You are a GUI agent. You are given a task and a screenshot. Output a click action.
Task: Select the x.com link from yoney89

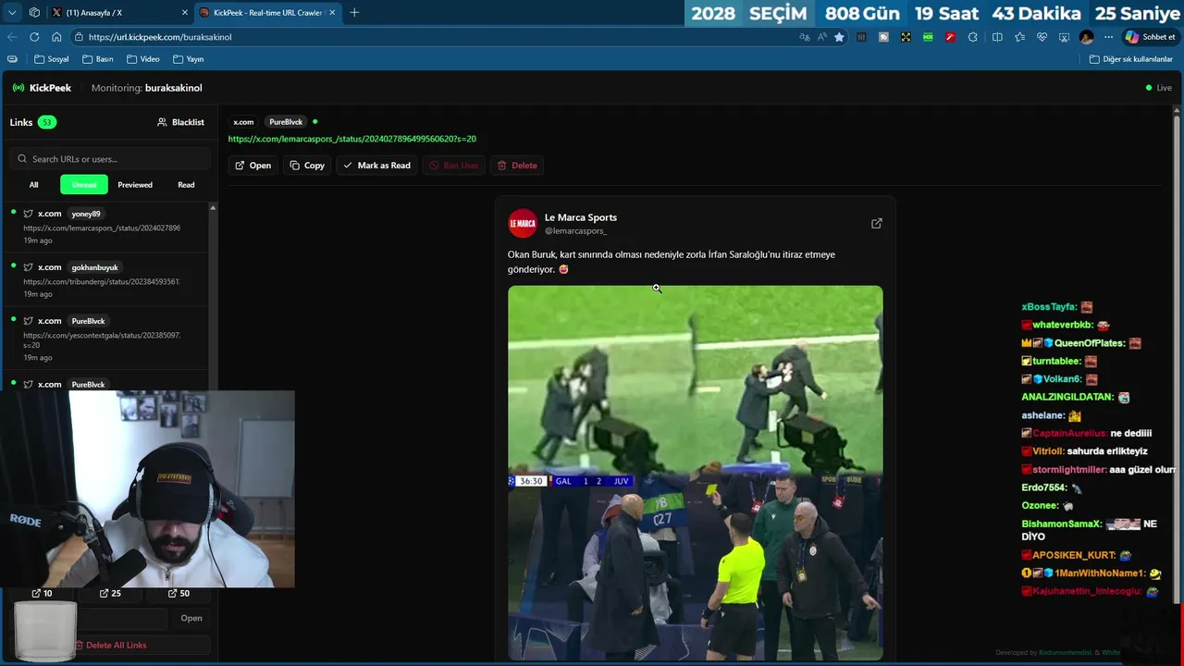(106, 227)
